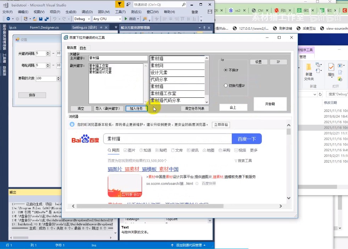This screenshot has height=249, width=348.
Task: Open the Solution Explorer window options dropdown
Action: click(x=199, y=28)
